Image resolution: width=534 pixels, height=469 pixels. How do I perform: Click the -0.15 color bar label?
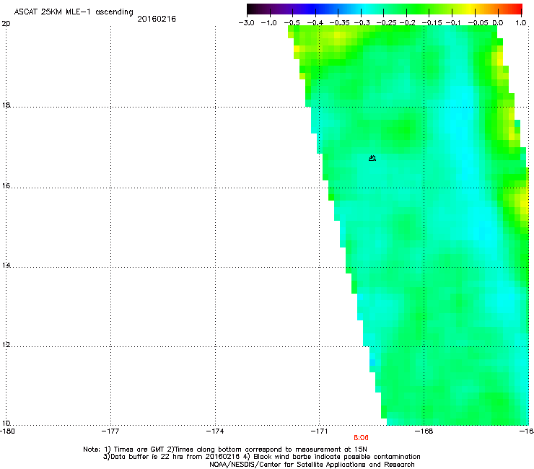[432, 23]
